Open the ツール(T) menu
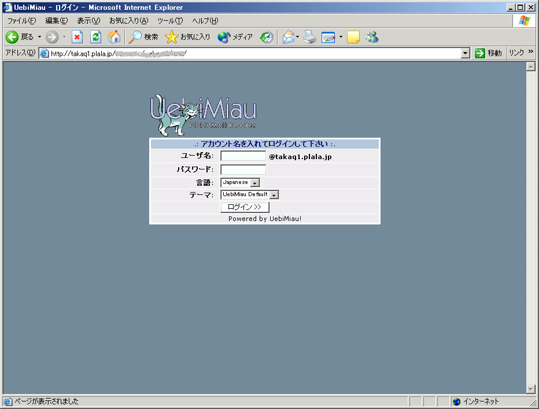 170,21
